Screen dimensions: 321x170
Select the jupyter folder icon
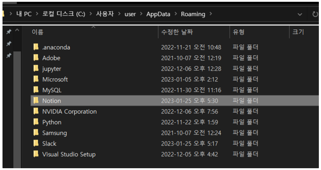pyautogui.click(x=36, y=69)
